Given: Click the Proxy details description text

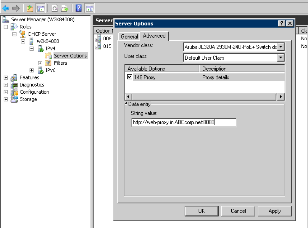Looking at the screenshot, I should coord(216,77).
